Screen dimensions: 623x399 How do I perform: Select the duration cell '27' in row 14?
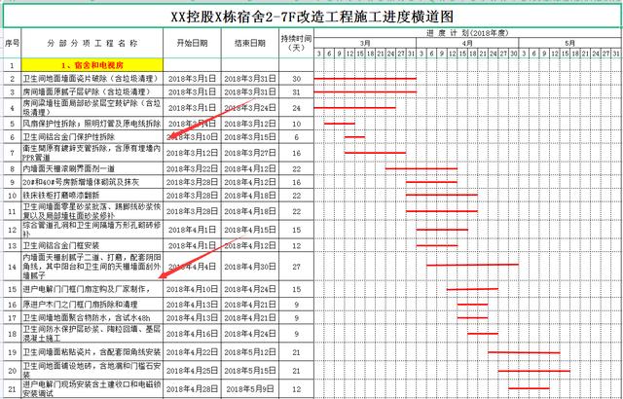tap(296, 266)
